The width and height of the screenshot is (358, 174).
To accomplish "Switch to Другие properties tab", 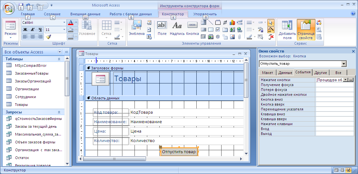I will click(x=321, y=73).
